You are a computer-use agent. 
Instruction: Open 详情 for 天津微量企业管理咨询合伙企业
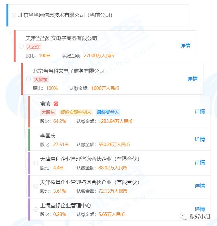pyautogui.click(x=200, y=186)
